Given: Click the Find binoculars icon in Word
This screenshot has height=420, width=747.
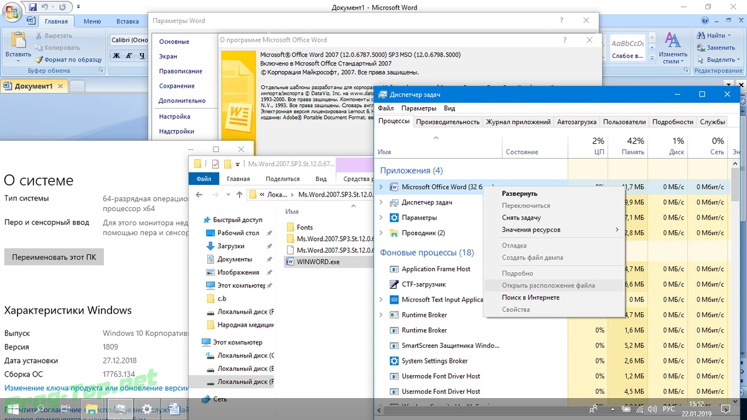Looking at the screenshot, I should click(701, 36).
